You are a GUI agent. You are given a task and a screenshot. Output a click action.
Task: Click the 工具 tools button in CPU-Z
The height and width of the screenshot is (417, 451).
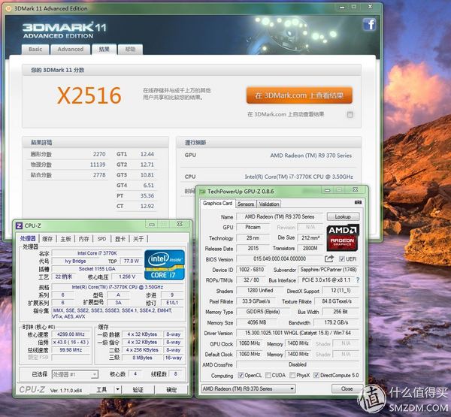(x=101, y=390)
